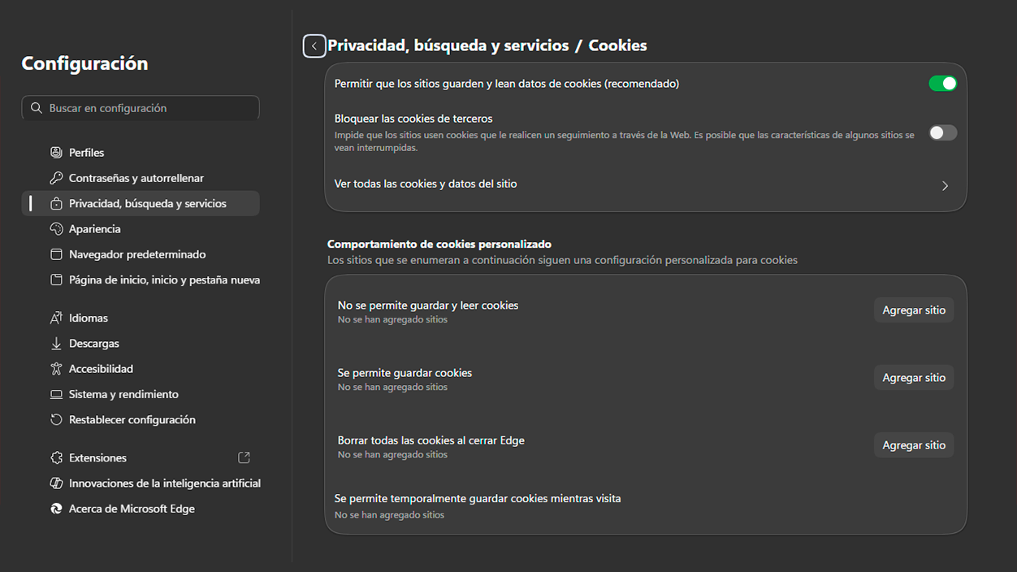1017x572 pixels.
Task: Open Apariencia via its sidebar icon
Action: [x=56, y=228]
